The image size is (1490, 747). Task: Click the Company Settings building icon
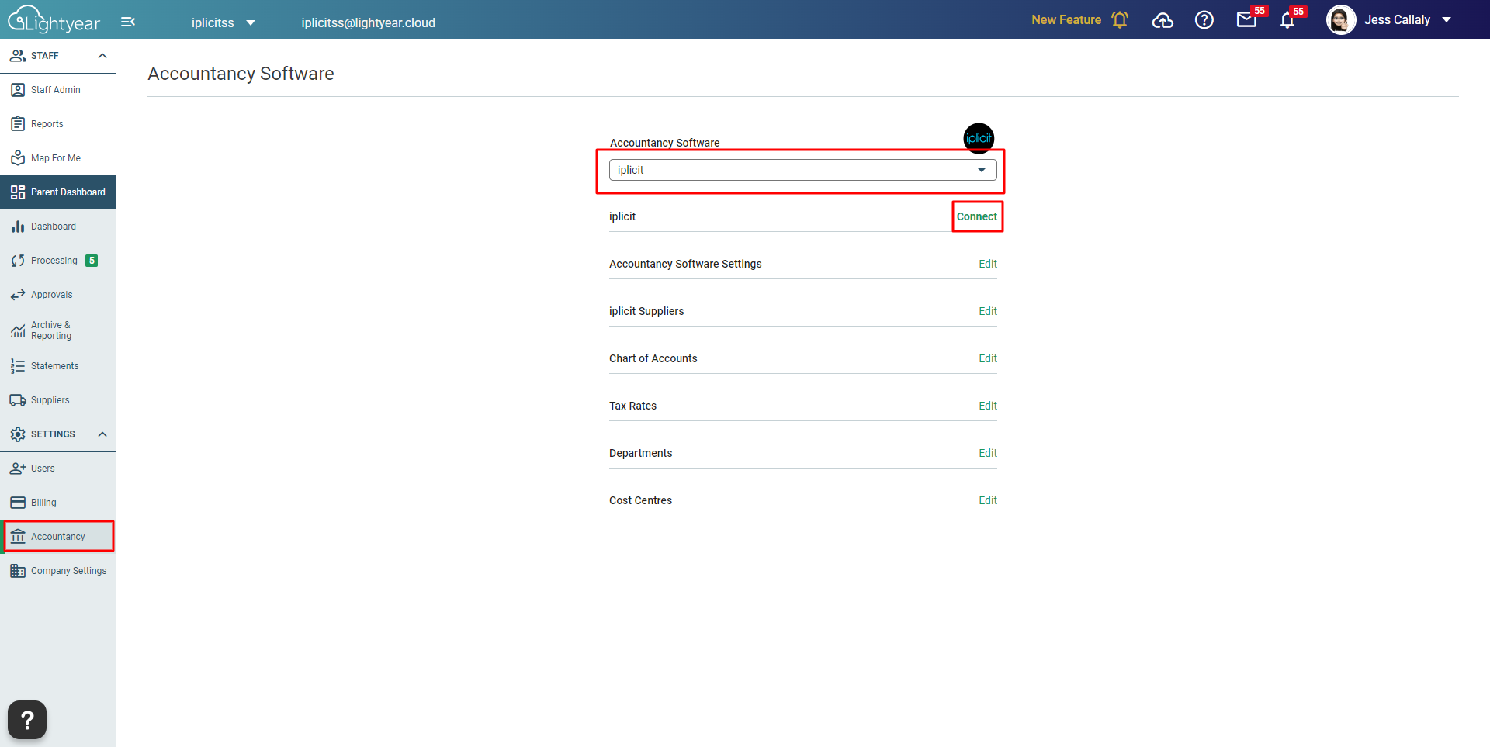click(18, 571)
